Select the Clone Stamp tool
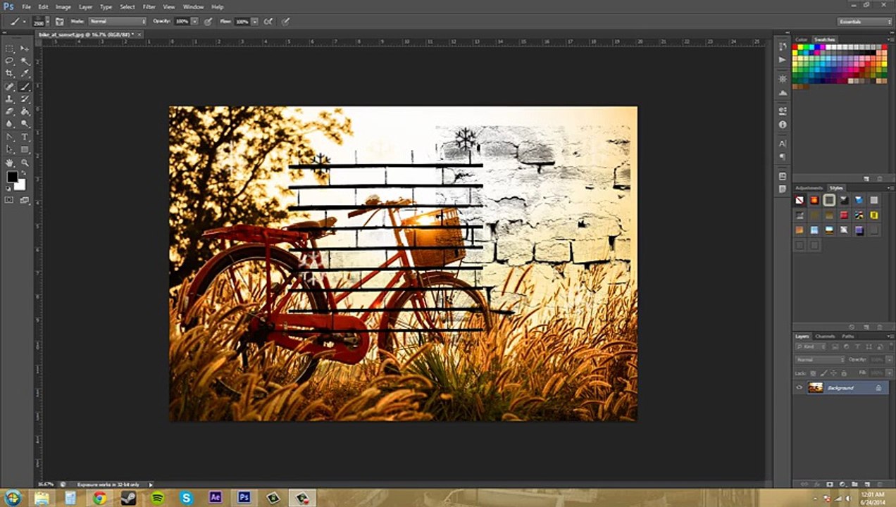Viewport: 896px width, 507px height. click(9, 99)
